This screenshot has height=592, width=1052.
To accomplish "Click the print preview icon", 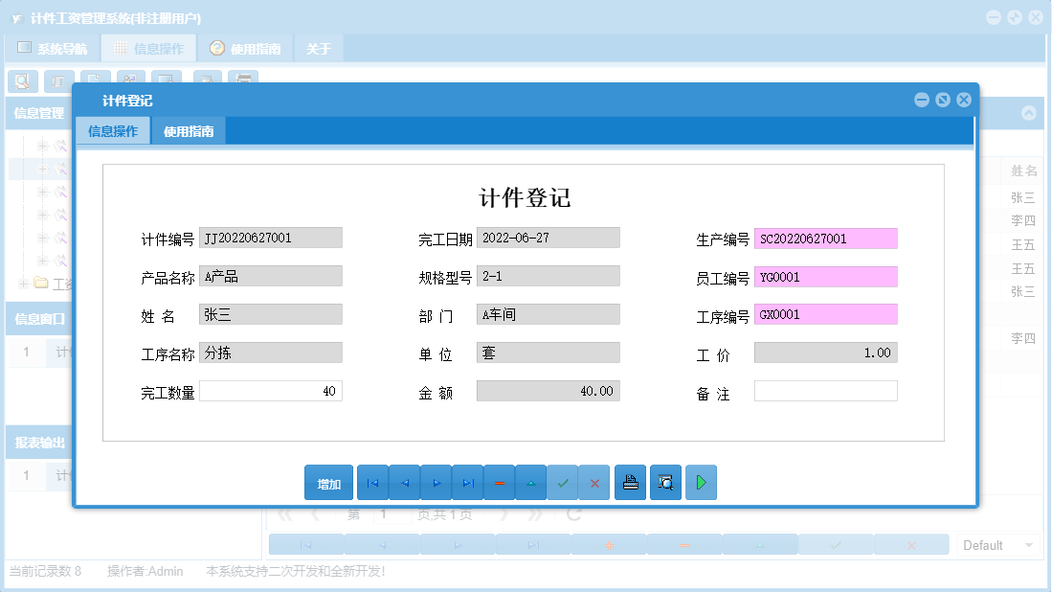I will pyautogui.click(x=665, y=482).
